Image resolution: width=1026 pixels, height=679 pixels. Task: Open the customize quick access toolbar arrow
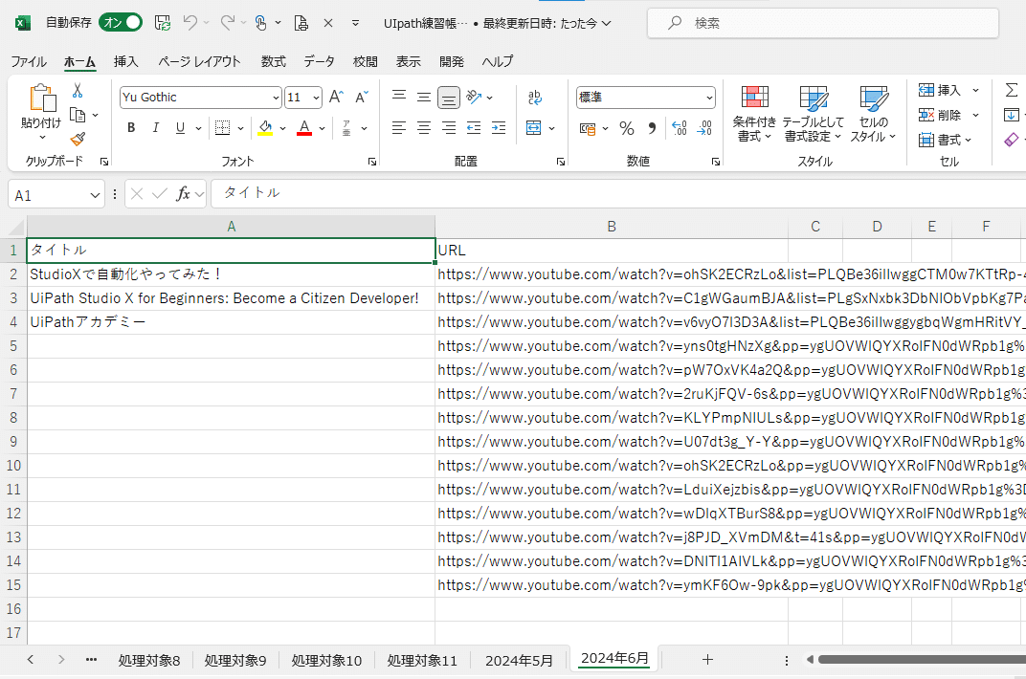pyautogui.click(x=355, y=23)
